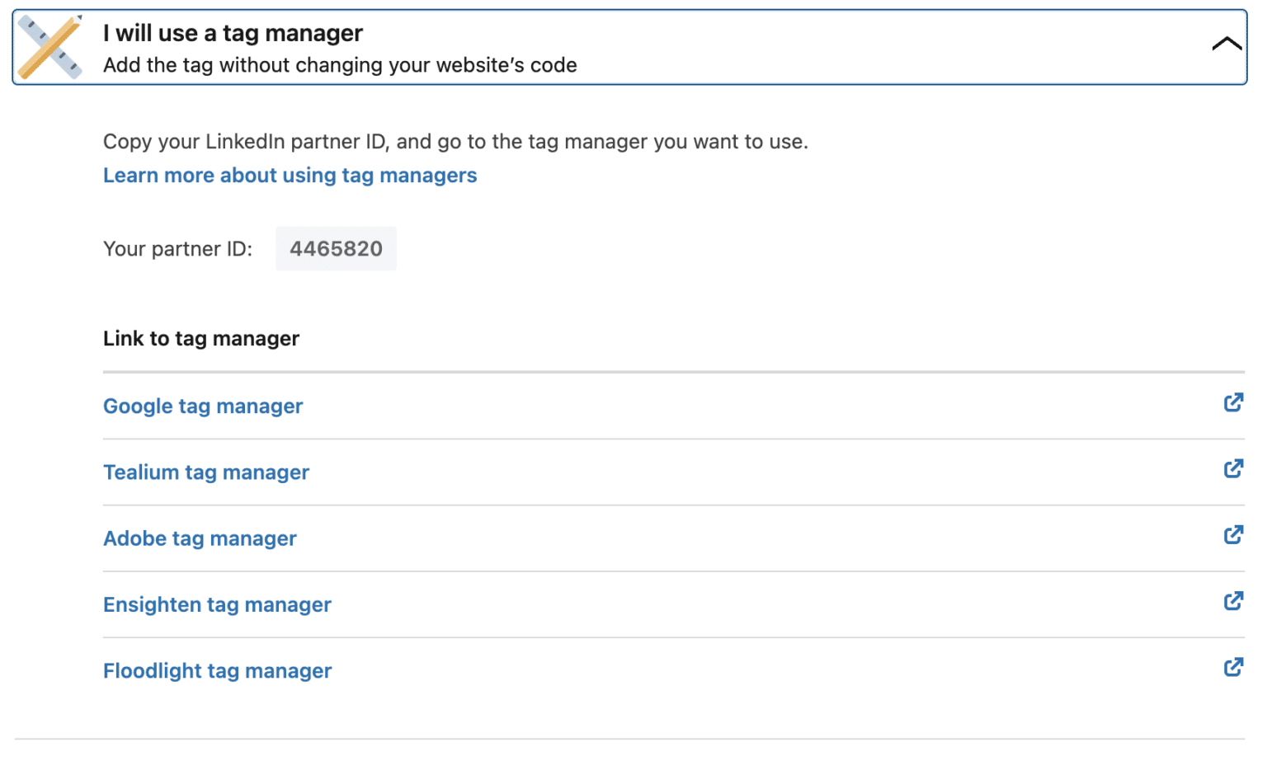Click the 'I will use a tag manager' heading

pos(233,33)
